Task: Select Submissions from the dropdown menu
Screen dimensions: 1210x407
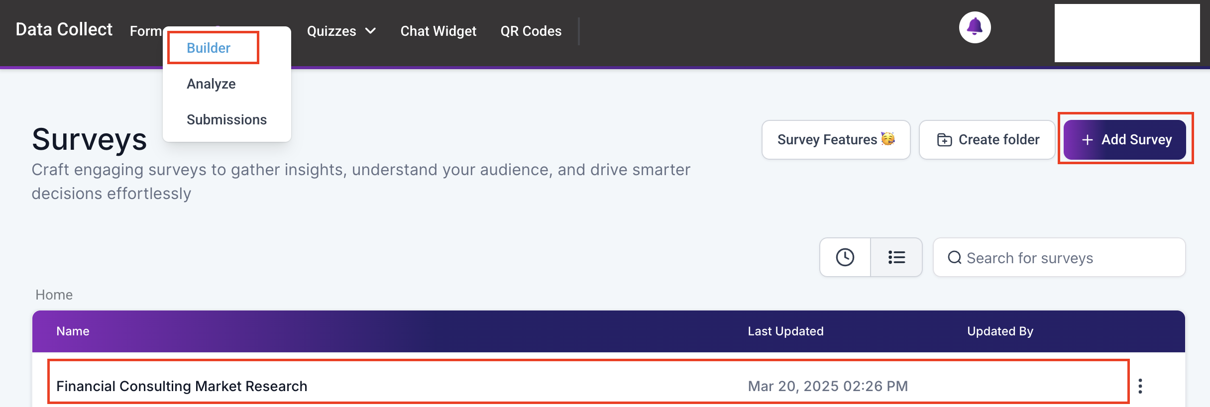Action: click(226, 119)
